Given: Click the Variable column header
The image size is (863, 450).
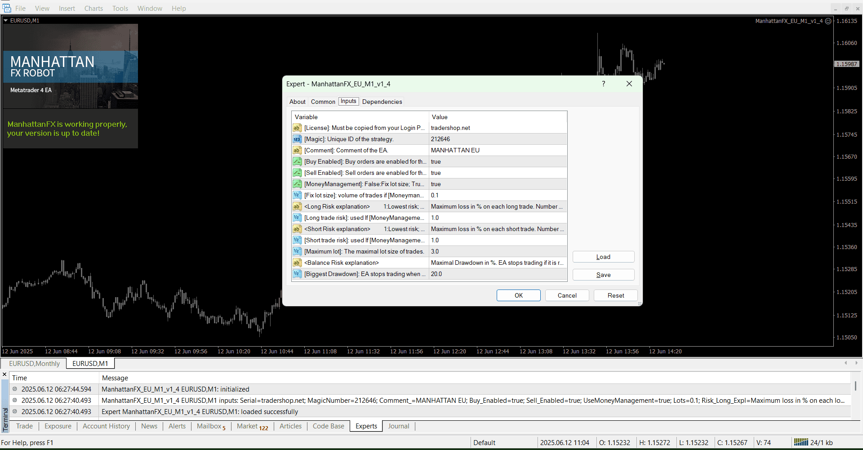Looking at the screenshot, I should [x=360, y=117].
